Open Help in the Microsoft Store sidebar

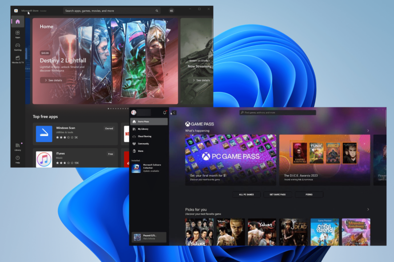point(18,159)
